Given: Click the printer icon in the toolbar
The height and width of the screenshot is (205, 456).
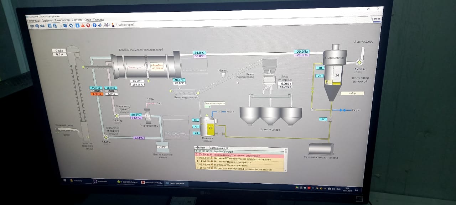Looking at the screenshot, I should click(x=100, y=25).
